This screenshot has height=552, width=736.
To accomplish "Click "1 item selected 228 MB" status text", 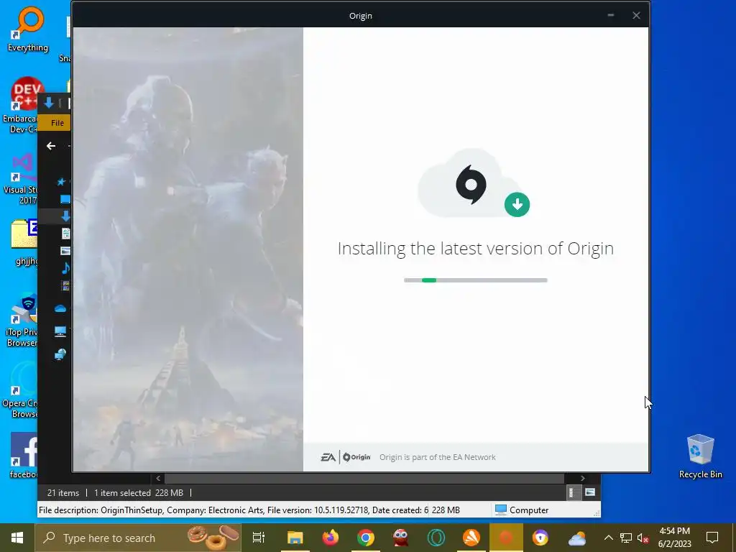I will click(139, 493).
